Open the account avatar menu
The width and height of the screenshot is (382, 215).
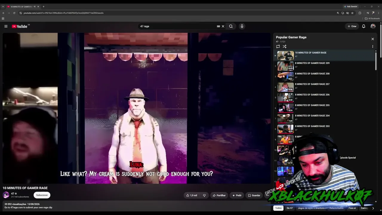[x=373, y=26]
